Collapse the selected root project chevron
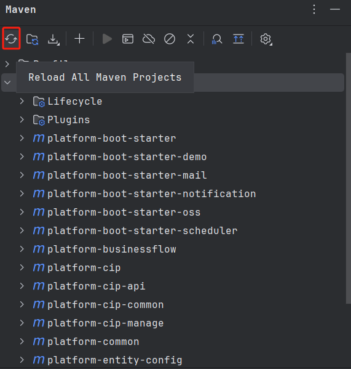 pos(7,83)
